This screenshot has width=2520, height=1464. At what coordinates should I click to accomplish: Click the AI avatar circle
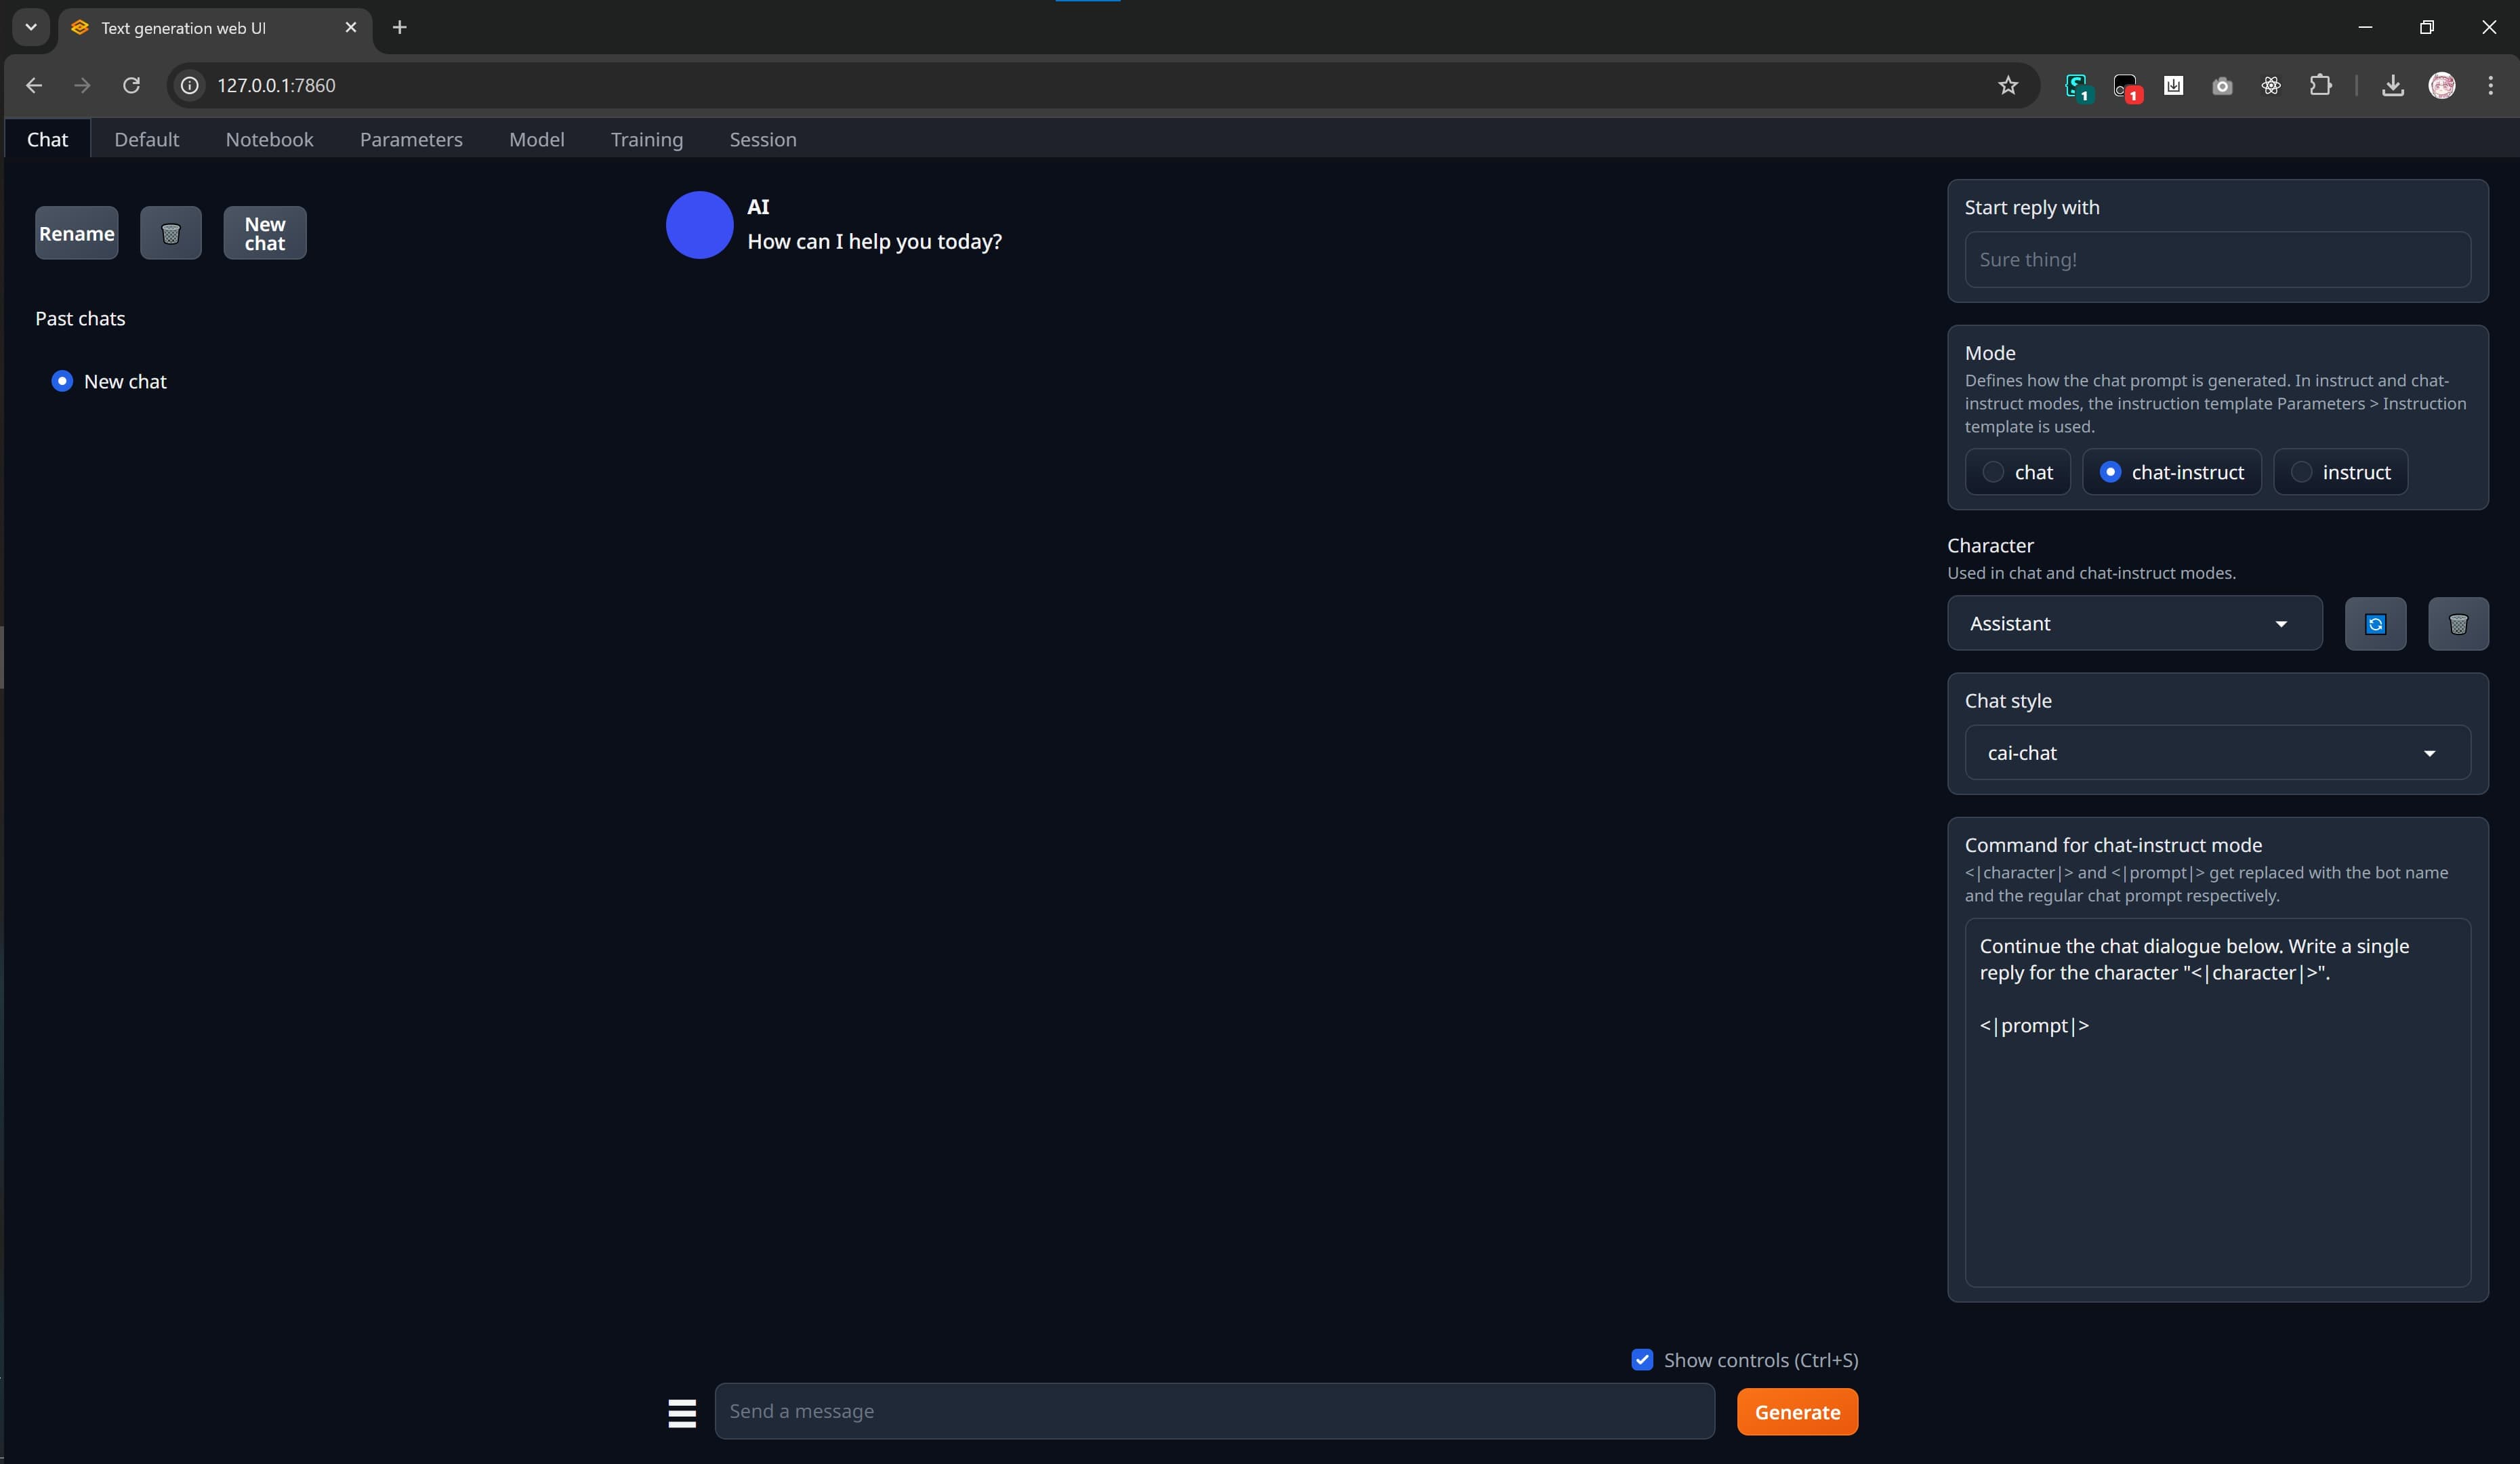[x=699, y=225]
